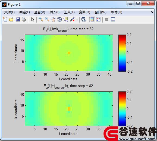Create a new figure with toolbar icon

point(5,19)
